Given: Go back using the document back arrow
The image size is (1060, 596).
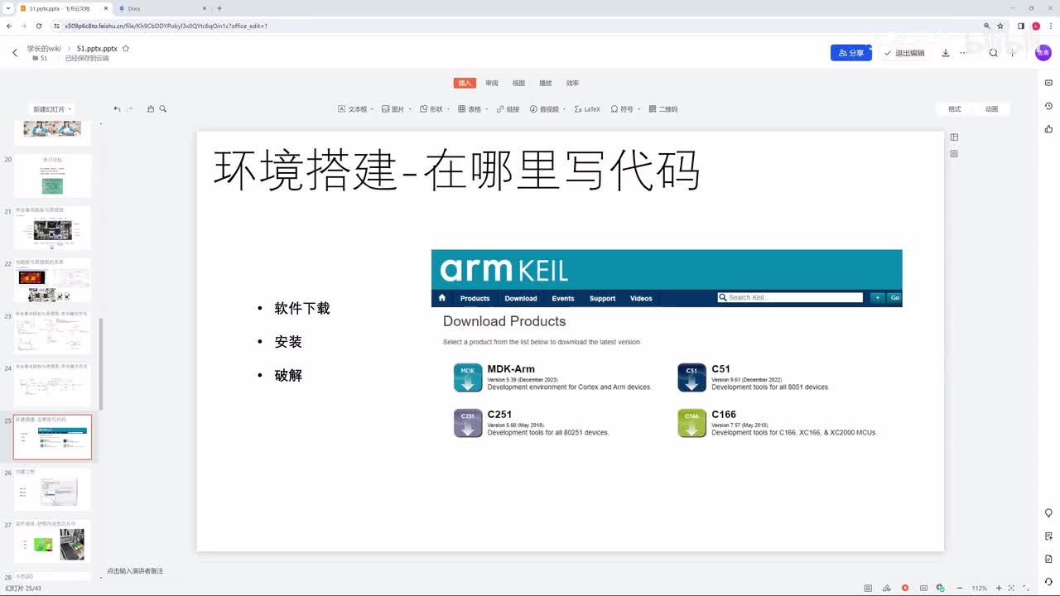Looking at the screenshot, I should pos(14,53).
